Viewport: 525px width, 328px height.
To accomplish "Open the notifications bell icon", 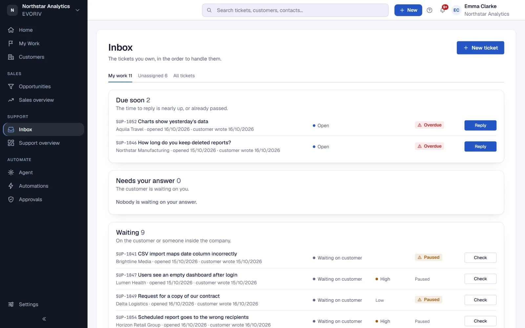I will pos(442,10).
